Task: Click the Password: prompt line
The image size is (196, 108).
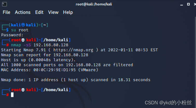Action: coord(12,35)
